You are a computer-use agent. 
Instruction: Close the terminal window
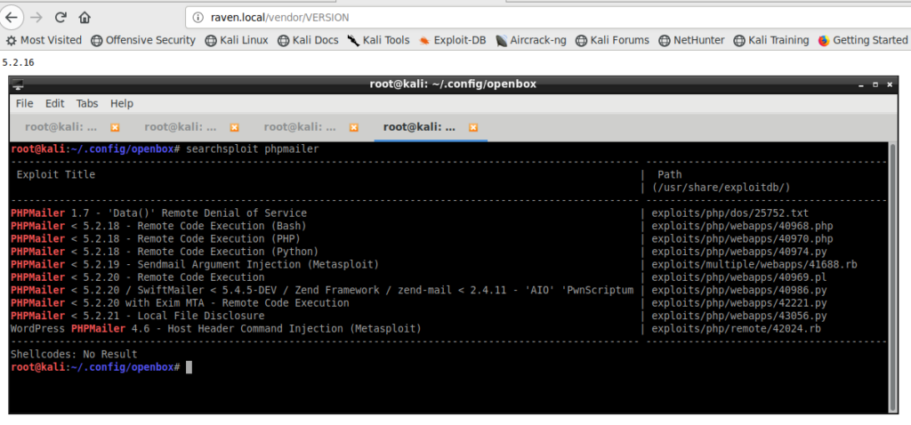(x=890, y=84)
